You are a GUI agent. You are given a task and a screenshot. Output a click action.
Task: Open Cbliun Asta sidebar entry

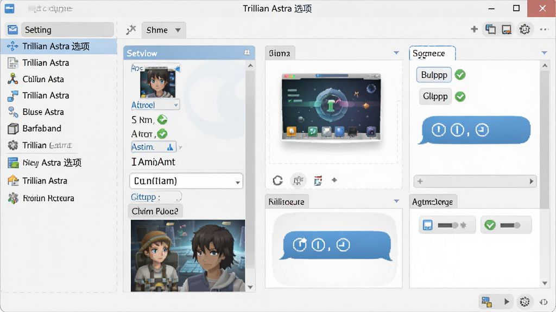(43, 79)
